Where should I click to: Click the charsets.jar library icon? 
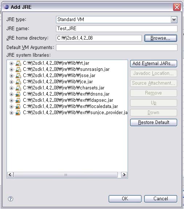[x=18, y=88]
